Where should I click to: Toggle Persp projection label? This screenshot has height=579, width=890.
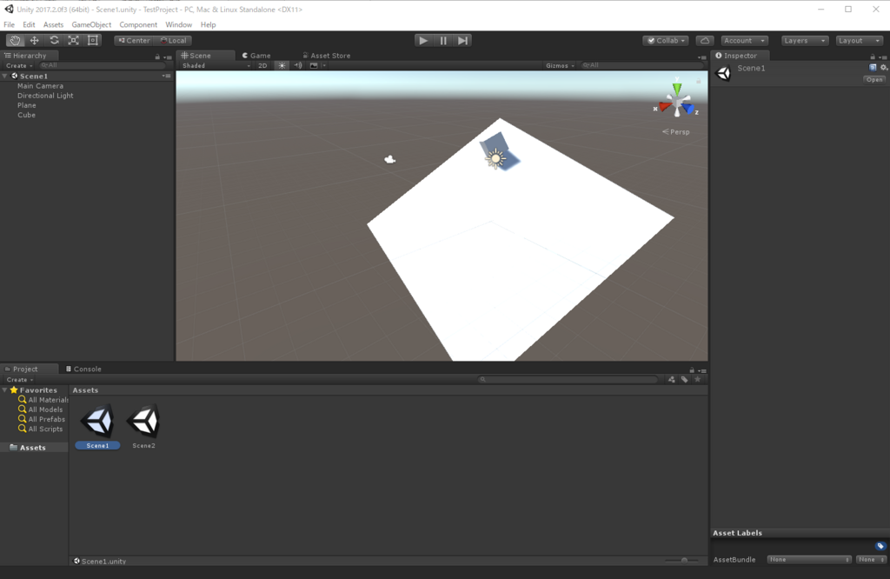676,131
